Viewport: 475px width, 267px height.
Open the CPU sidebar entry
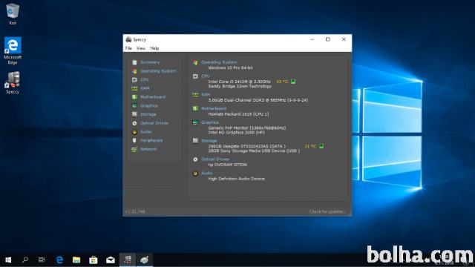coord(145,79)
